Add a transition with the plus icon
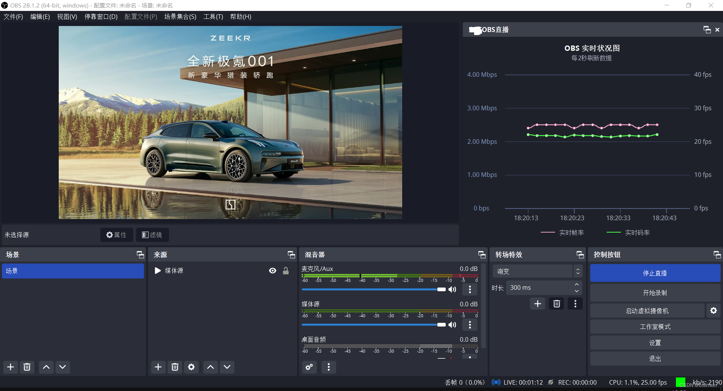Screen dimensions: 723x391 click(538, 304)
